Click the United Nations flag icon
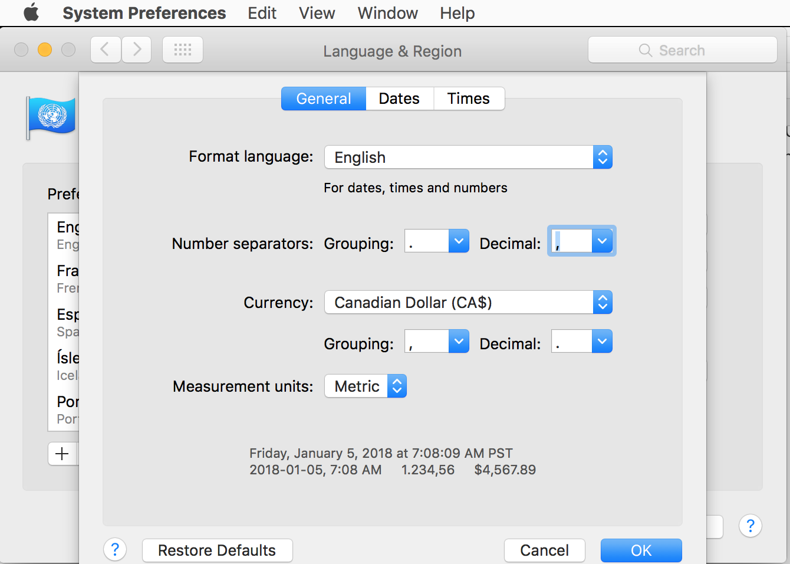 point(51,117)
